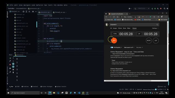Stop the process from the top toolbar
The height and width of the screenshot is (98, 175).
pos(161,8)
